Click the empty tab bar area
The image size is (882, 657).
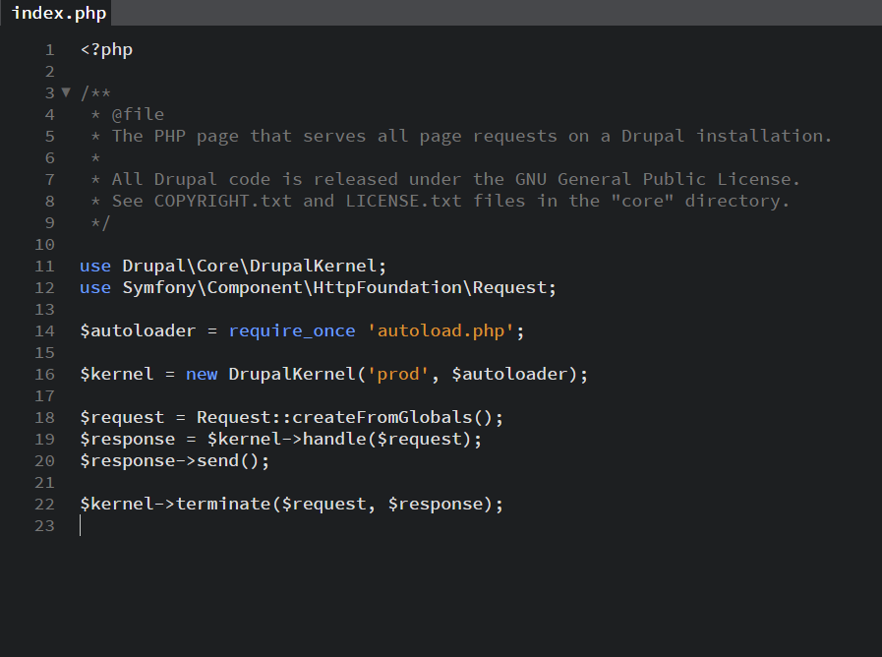point(497,13)
